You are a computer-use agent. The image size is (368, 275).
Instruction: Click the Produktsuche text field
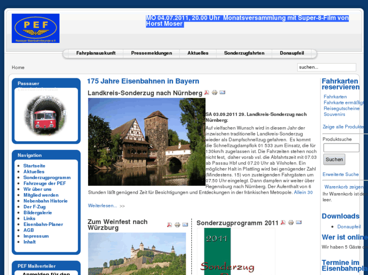click(341, 148)
